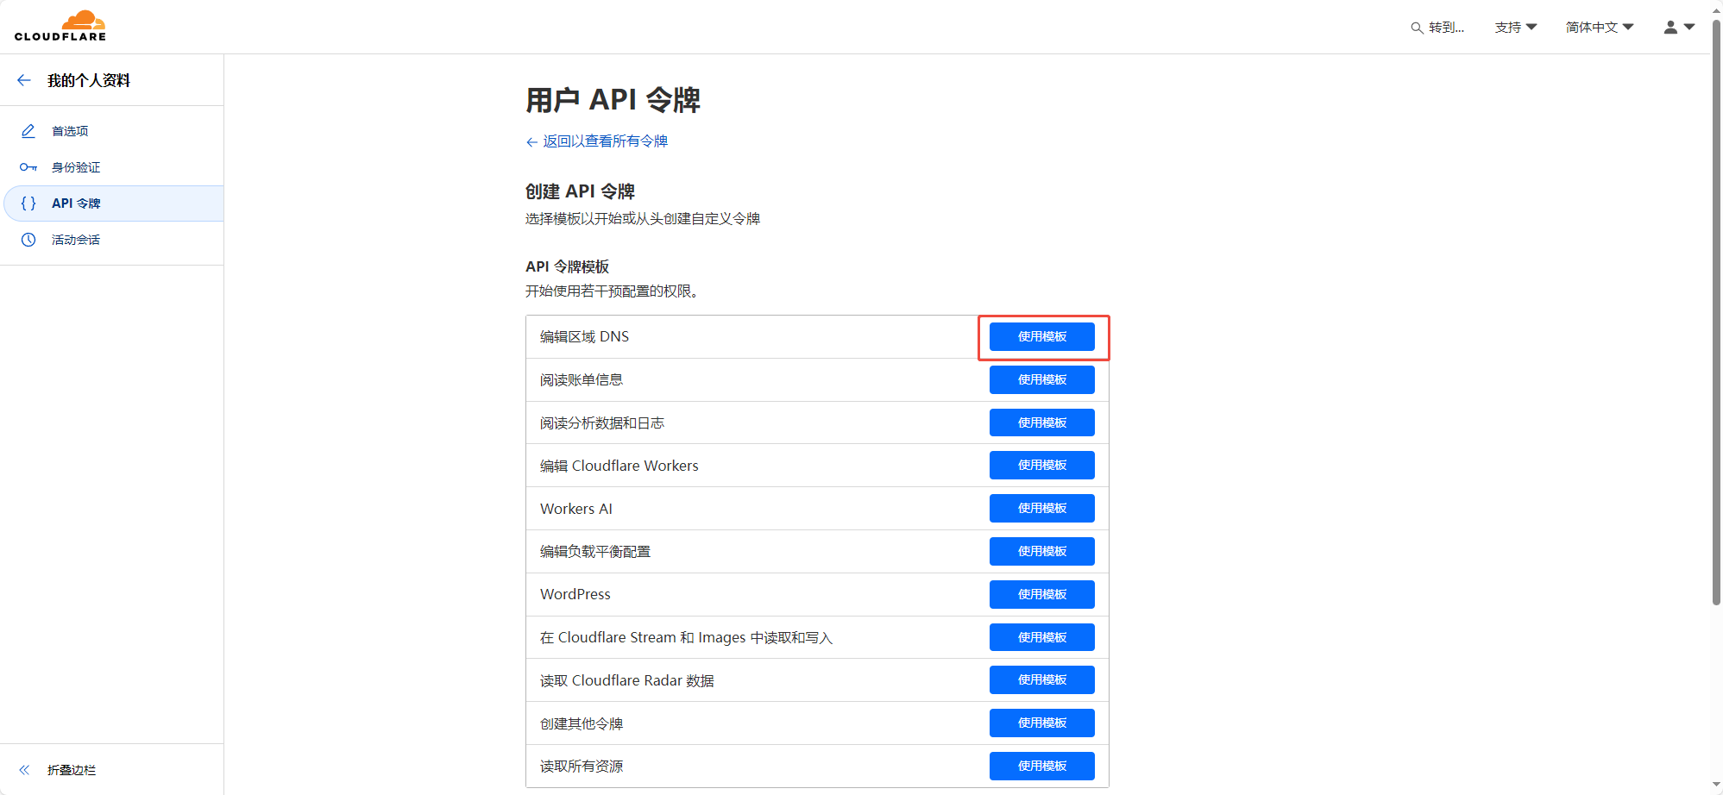Viewport: 1723px width, 795px height.
Task: Click 折叠边栏 to collapse sidebar
Action: (72, 770)
